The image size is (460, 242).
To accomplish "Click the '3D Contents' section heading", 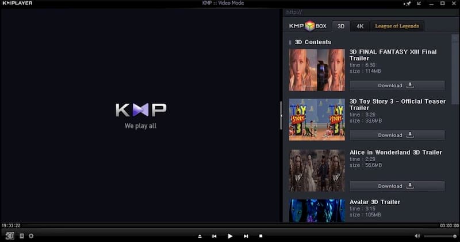I will [x=313, y=42].
